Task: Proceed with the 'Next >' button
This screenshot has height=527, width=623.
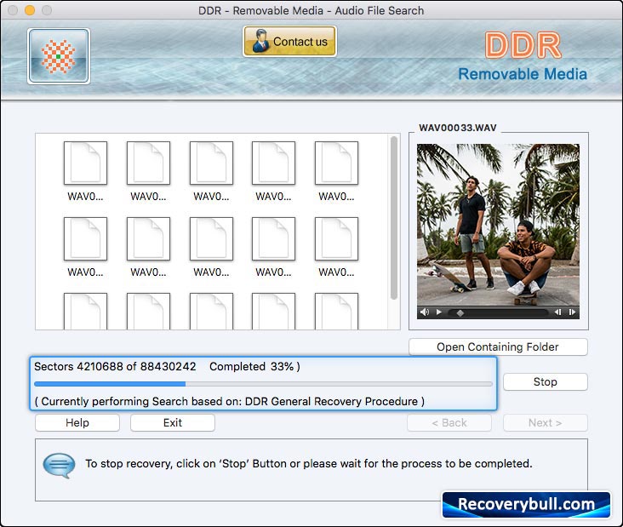Action: pos(545,422)
